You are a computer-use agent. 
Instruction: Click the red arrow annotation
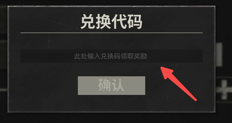coord(179,84)
